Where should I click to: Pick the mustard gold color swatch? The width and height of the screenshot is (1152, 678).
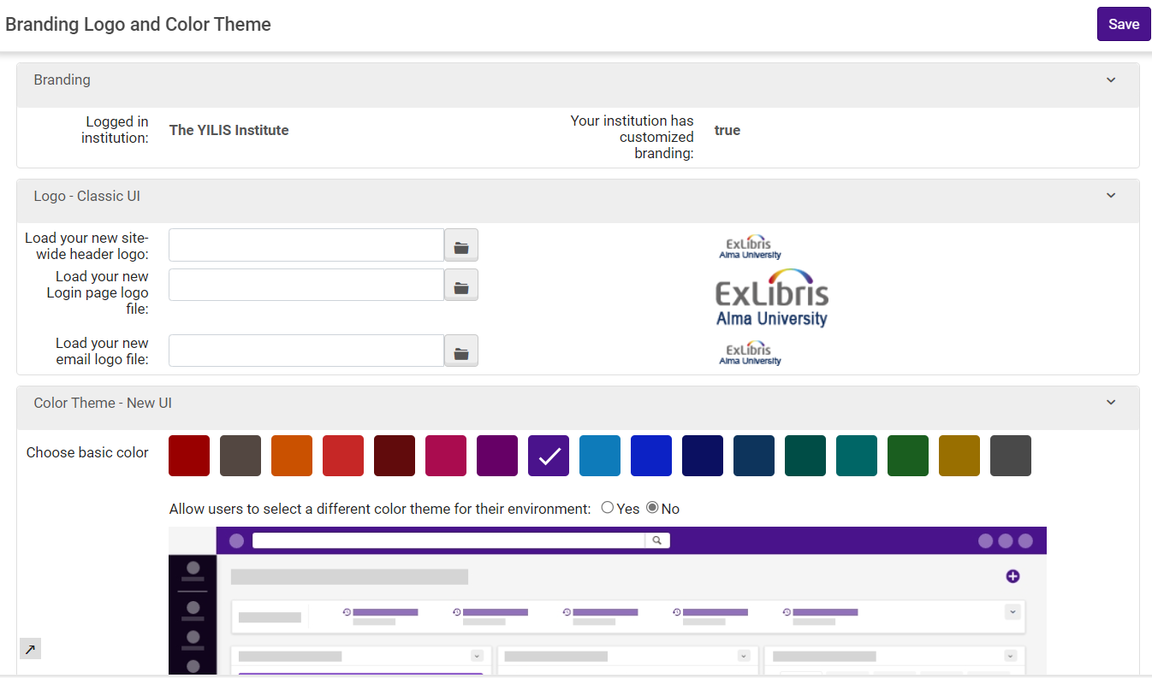point(959,456)
